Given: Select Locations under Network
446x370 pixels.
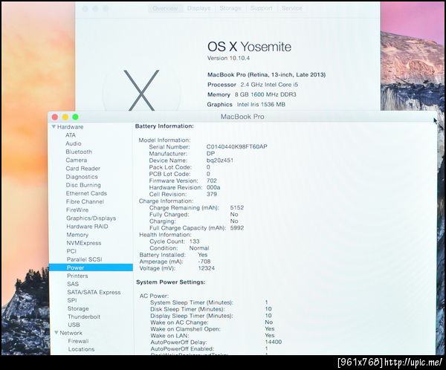Looking at the screenshot, I should tap(81, 349).
